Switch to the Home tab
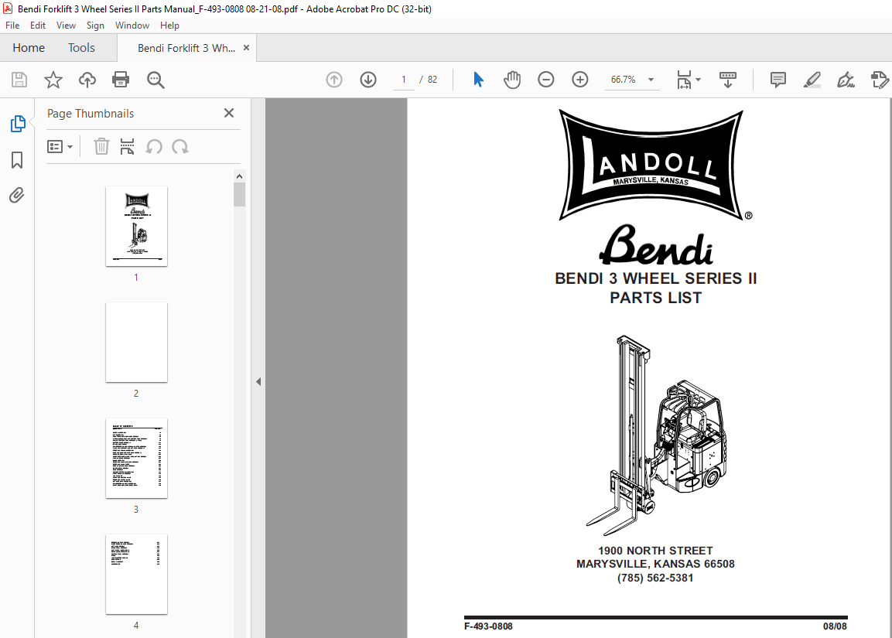 [29, 48]
